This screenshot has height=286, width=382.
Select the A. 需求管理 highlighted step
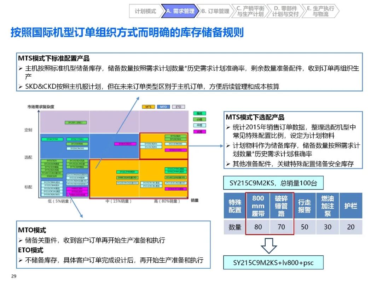coord(180,11)
